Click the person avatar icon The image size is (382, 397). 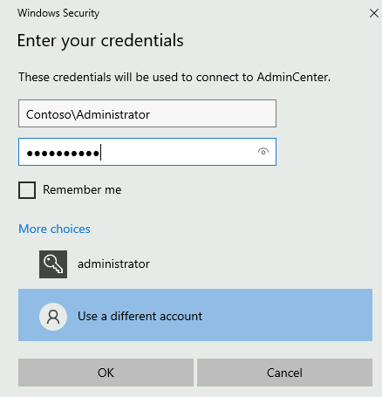click(53, 317)
